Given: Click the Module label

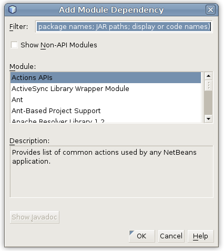Looking at the screenshot, I should point(23,67).
